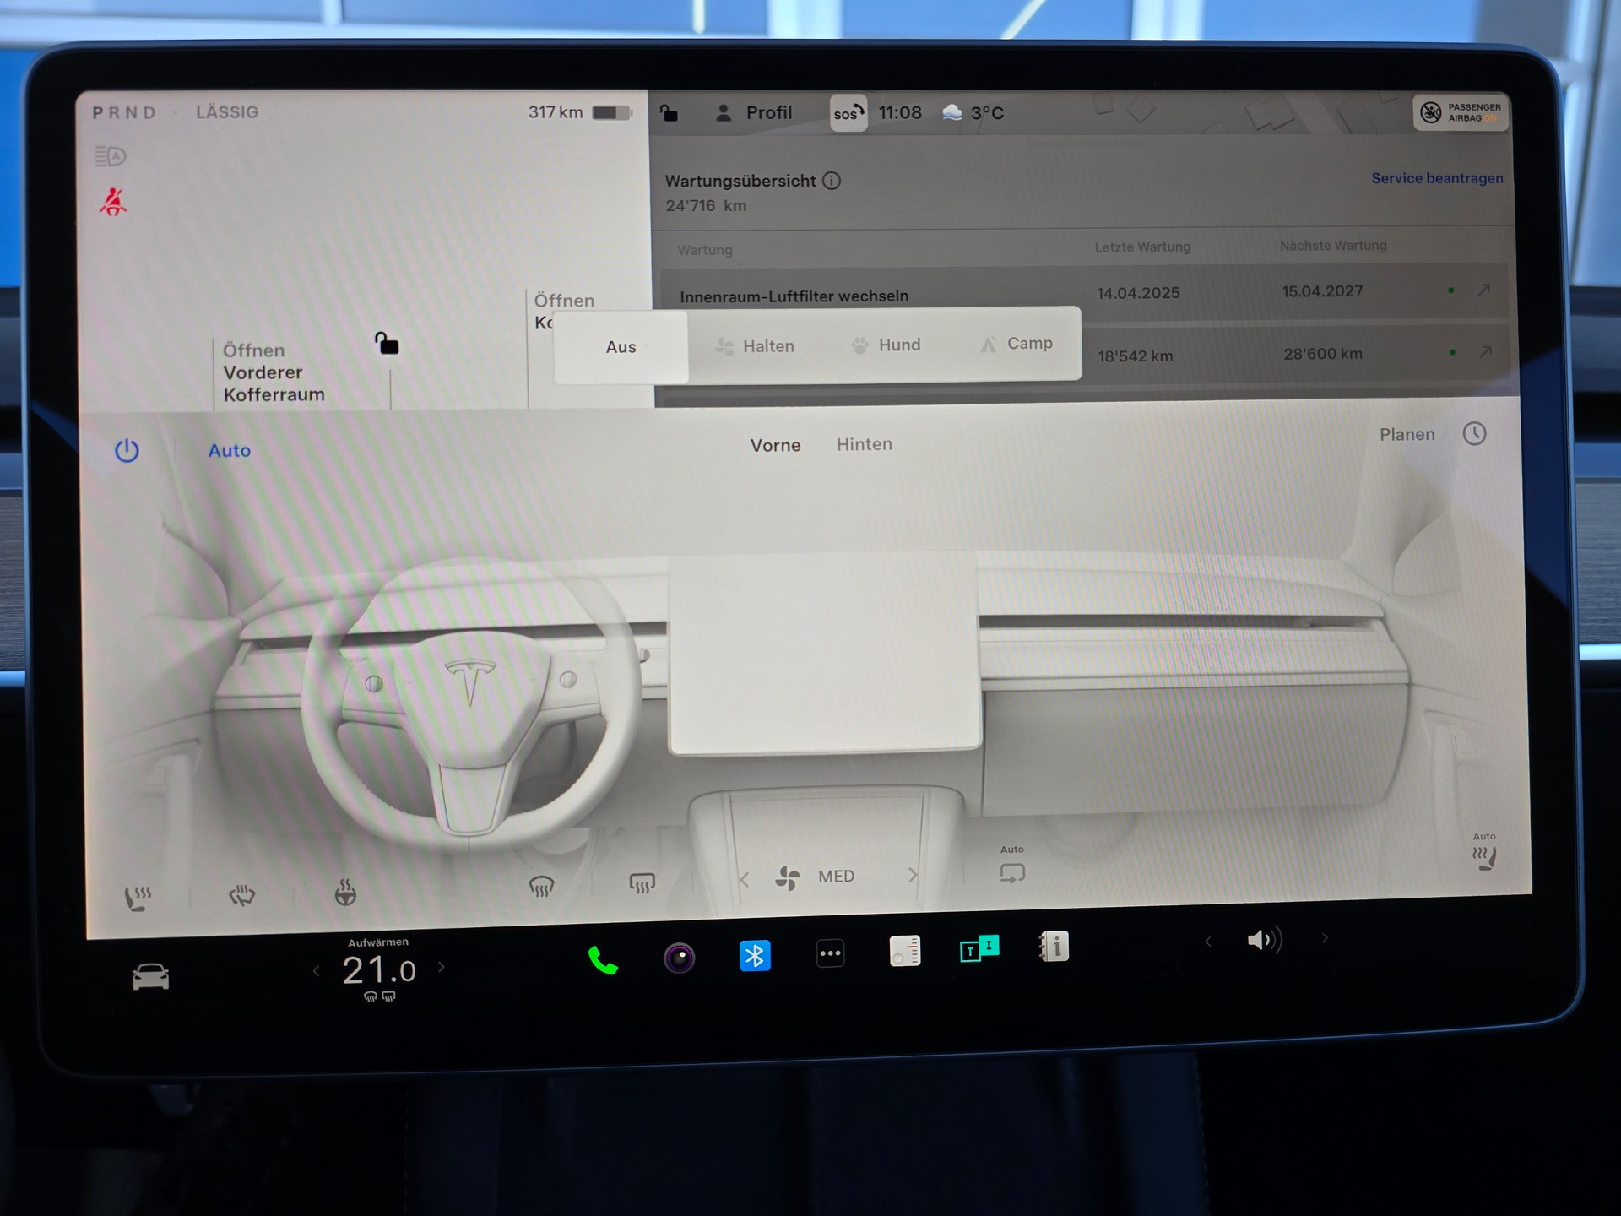Increase fan speed with right chevron
Screen dimensions: 1621x1216
click(x=913, y=875)
